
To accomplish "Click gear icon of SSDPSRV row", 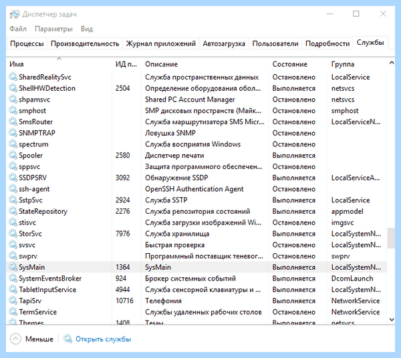I will pos(13,178).
